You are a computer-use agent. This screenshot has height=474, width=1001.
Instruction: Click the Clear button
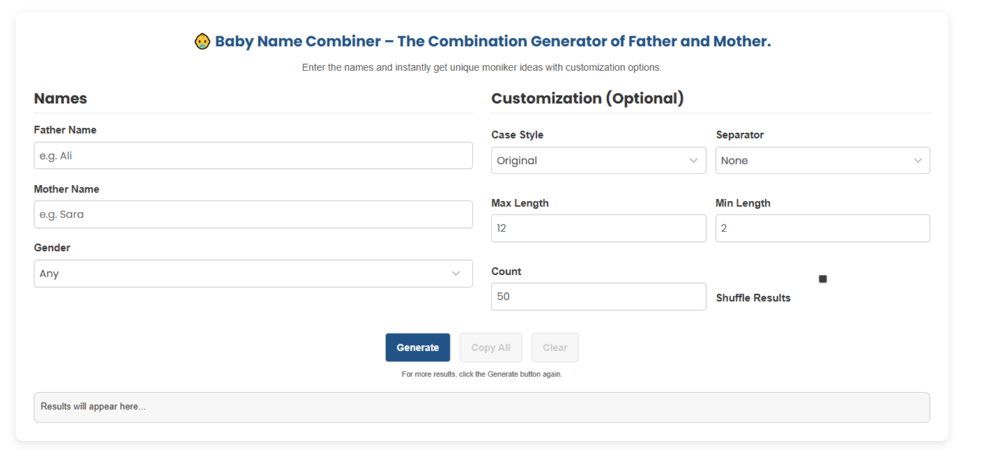(x=555, y=347)
